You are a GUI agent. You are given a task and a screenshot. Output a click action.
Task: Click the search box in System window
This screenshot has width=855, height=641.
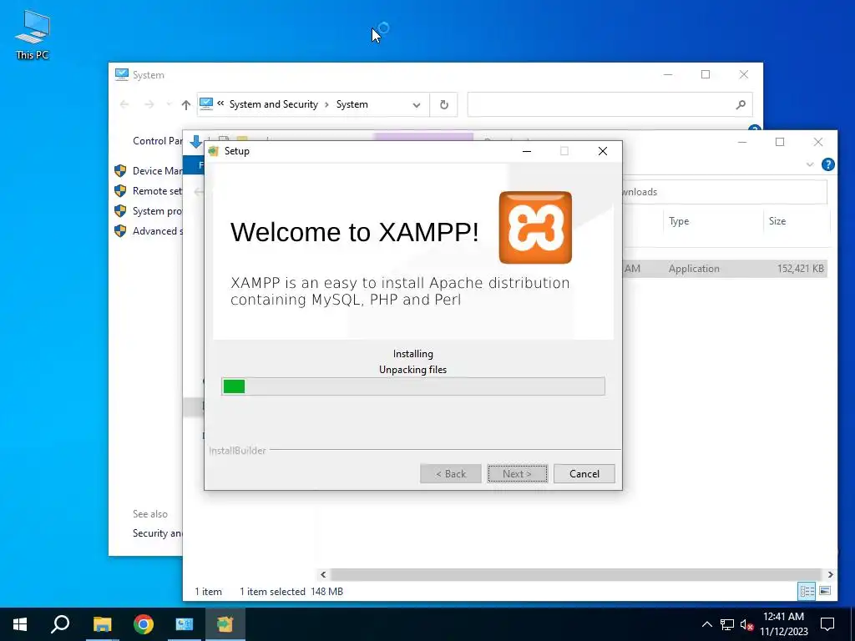tap(610, 104)
